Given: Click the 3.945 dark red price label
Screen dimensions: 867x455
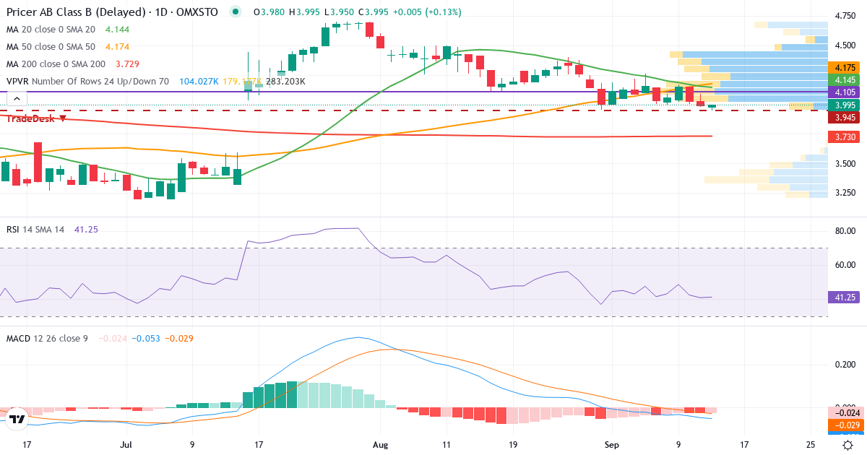Looking at the screenshot, I should 845,117.
